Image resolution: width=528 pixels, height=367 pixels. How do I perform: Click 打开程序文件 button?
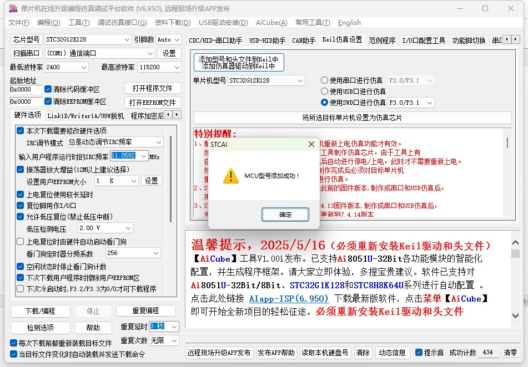point(153,88)
